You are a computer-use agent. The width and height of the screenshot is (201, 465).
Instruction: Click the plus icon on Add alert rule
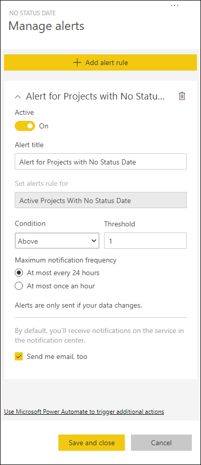77,62
